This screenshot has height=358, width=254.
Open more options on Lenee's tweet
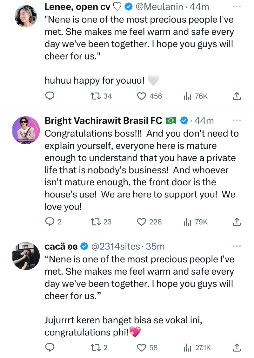pos(237,6)
